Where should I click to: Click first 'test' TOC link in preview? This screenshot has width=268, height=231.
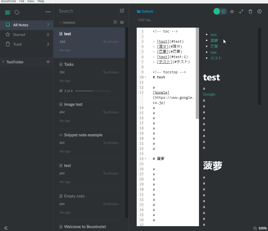pyautogui.click(x=213, y=35)
